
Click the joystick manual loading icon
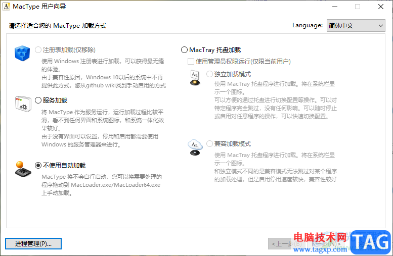point(23,170)
